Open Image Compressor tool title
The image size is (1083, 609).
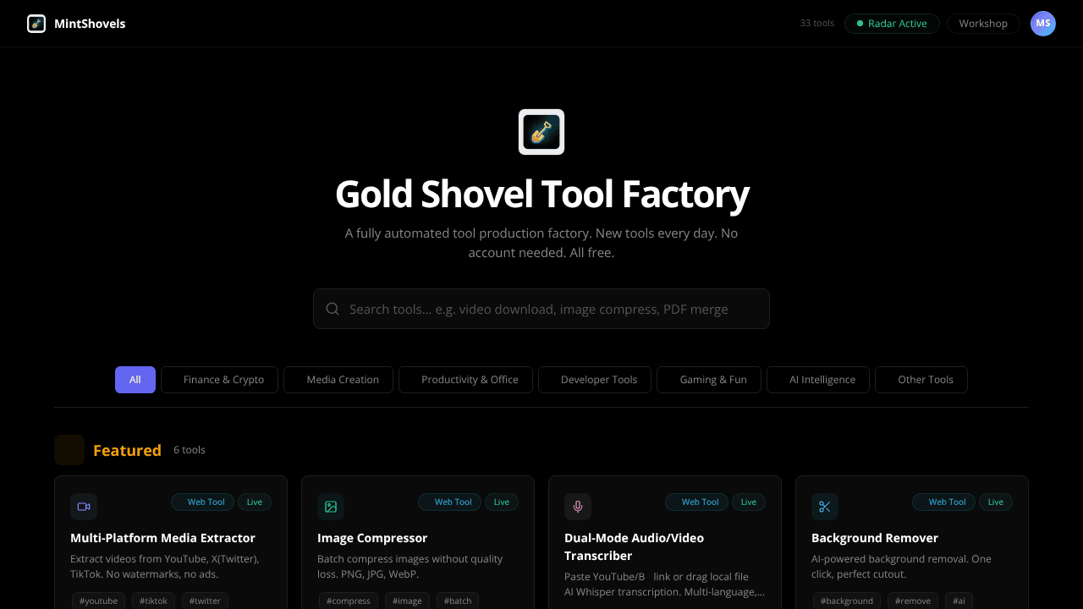[x=372, y=538]
